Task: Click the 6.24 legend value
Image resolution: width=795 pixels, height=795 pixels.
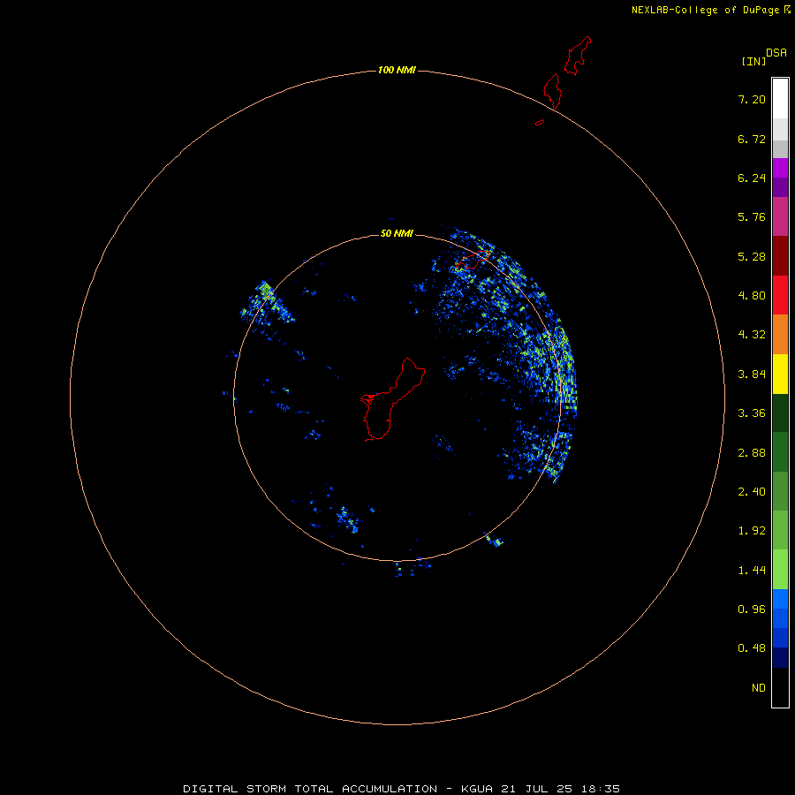Action: (752, 178)
